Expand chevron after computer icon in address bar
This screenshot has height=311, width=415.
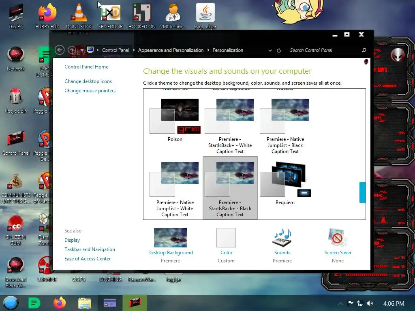coord(98,50)
